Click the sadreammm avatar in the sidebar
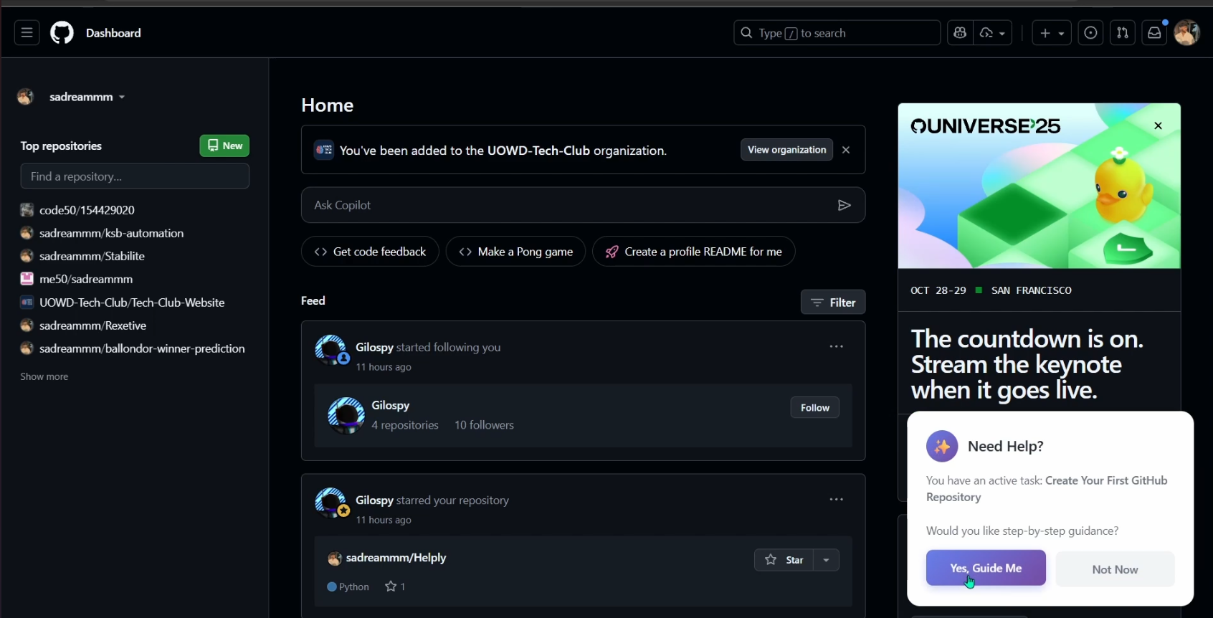1213x618 pixels. (27, 97)
